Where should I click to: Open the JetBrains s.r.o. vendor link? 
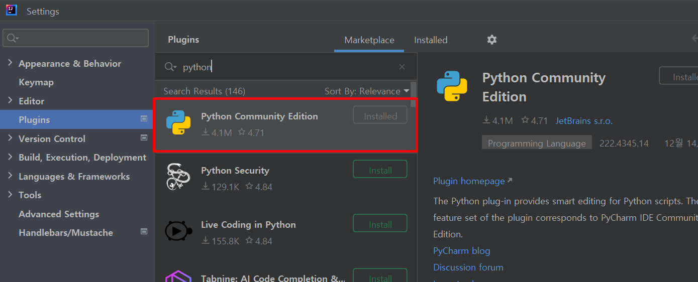(584, 121)
